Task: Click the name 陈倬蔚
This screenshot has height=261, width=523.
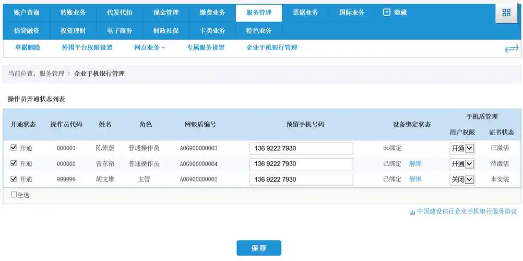Action: (x=105, y=148)
